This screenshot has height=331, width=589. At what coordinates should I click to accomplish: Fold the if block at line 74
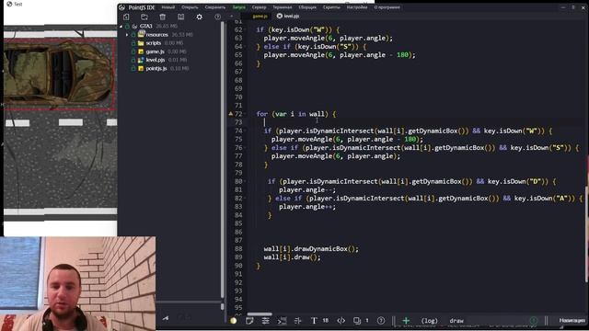(x=246, y=131)
